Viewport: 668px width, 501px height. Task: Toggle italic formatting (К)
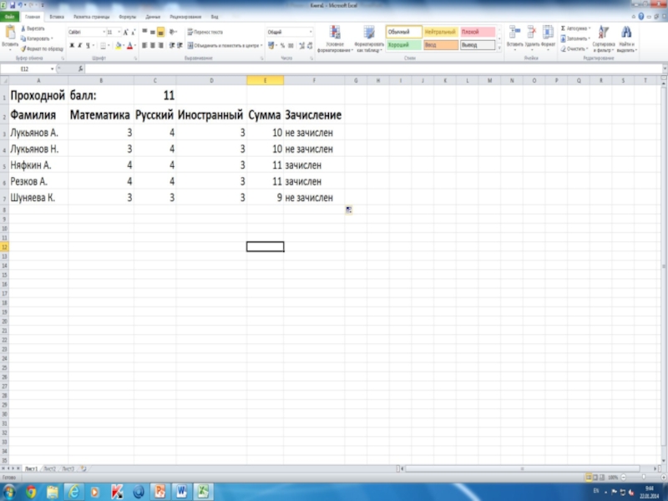tap(79, 46)
